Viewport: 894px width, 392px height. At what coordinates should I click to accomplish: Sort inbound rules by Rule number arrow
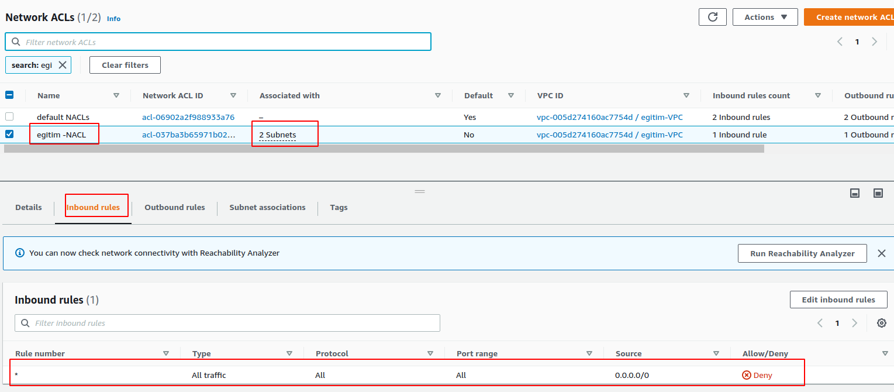coord(166,353)
